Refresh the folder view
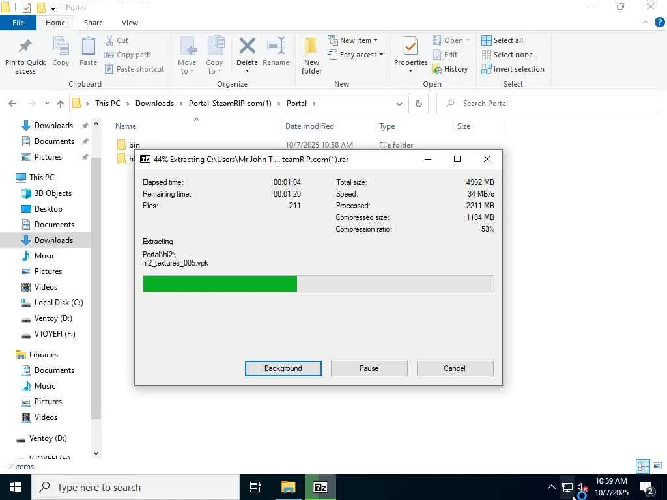This screenshot has width=667, height=500. point(419,104)
